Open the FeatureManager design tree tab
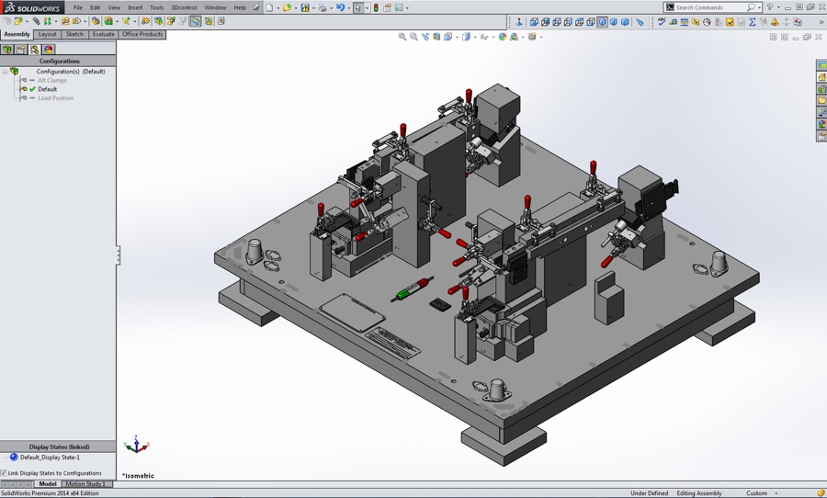The height and width of the screenshot is (498, 827). click(x=6, y=49)
